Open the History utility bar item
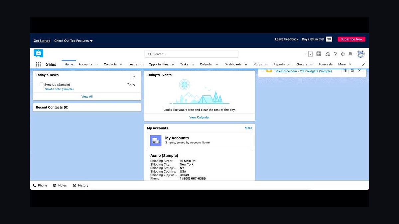 [x=80, y=186]
